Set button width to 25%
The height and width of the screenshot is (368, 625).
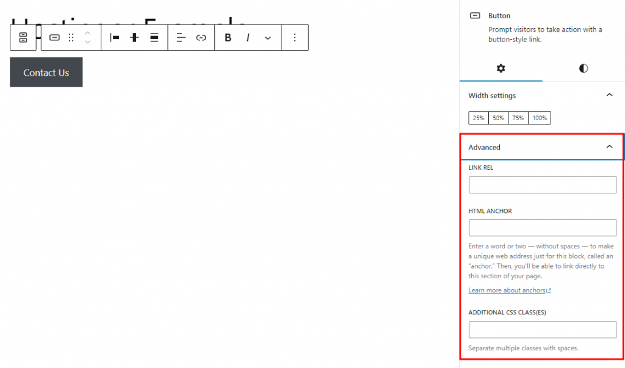479,118
